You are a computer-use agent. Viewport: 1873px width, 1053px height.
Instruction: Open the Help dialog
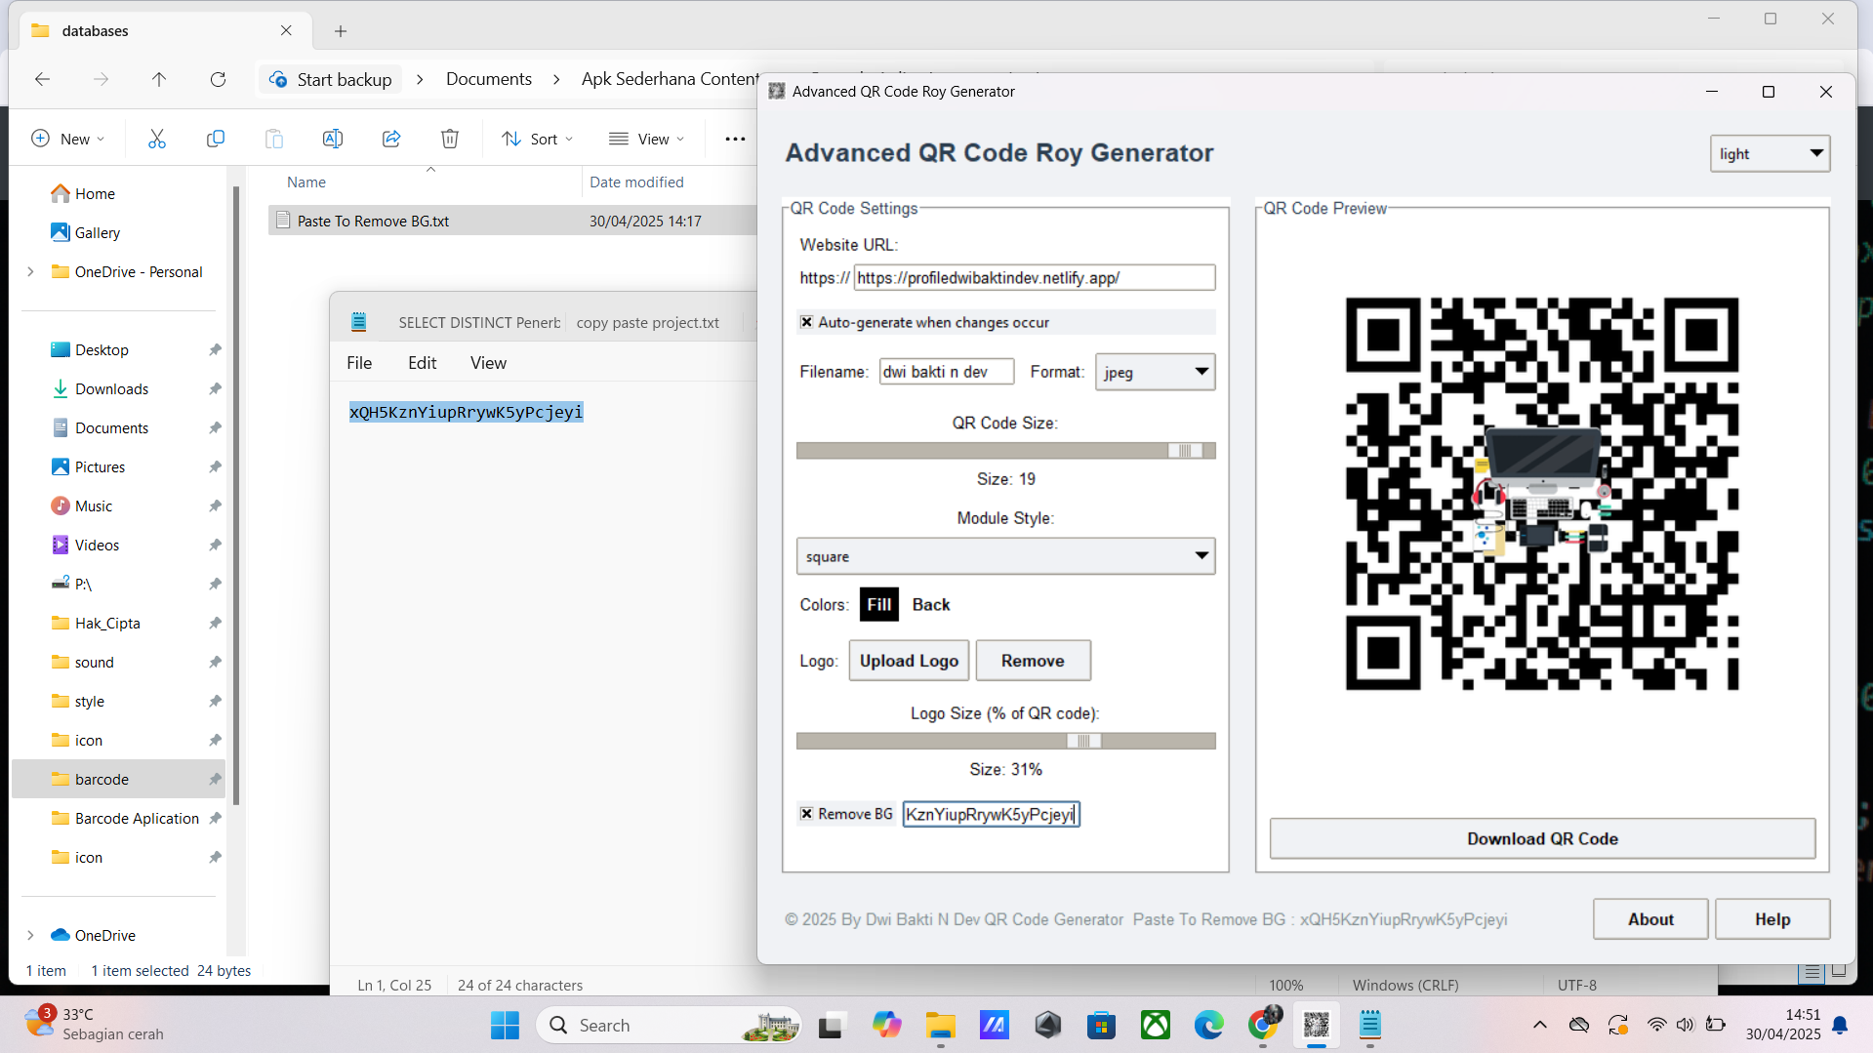tap(1772, 919)
